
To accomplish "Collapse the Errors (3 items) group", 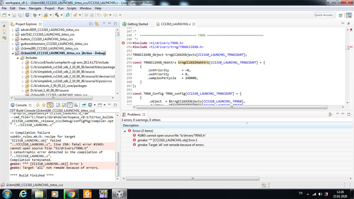I will pos(125,131).
